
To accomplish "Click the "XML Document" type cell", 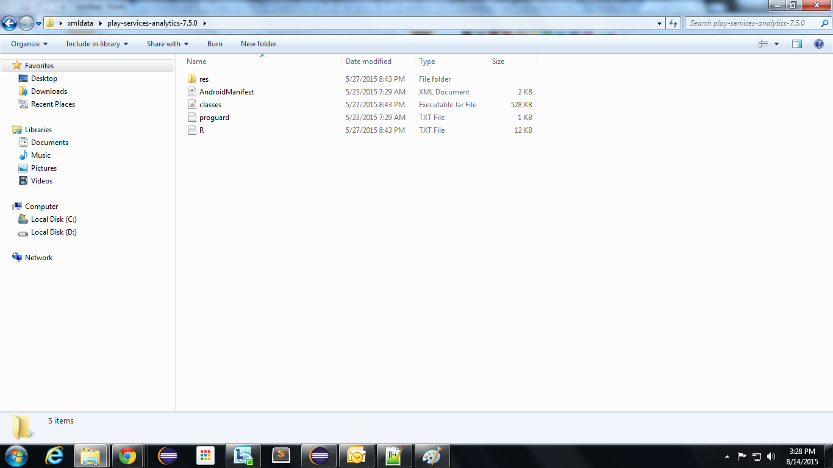I will [x=444, y=92].
